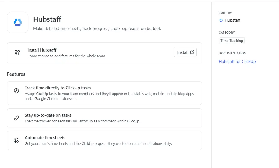Click the Hubstaff page title
279x168 pixels.
tap(47, 19)
